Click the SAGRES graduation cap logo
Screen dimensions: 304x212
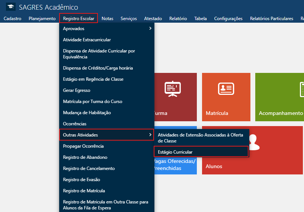coord(11,7)
